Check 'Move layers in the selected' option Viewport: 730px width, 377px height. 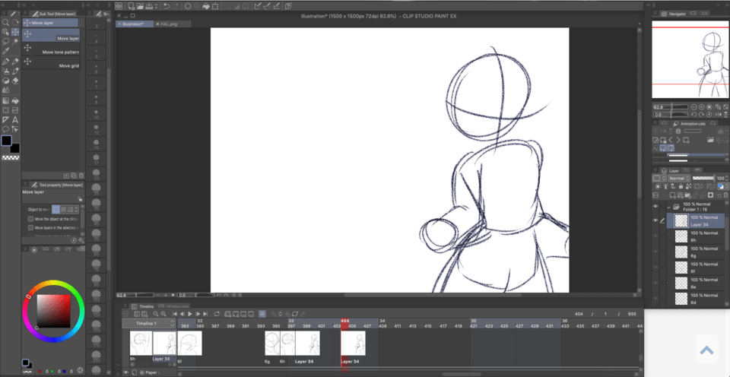pos(30,227)
